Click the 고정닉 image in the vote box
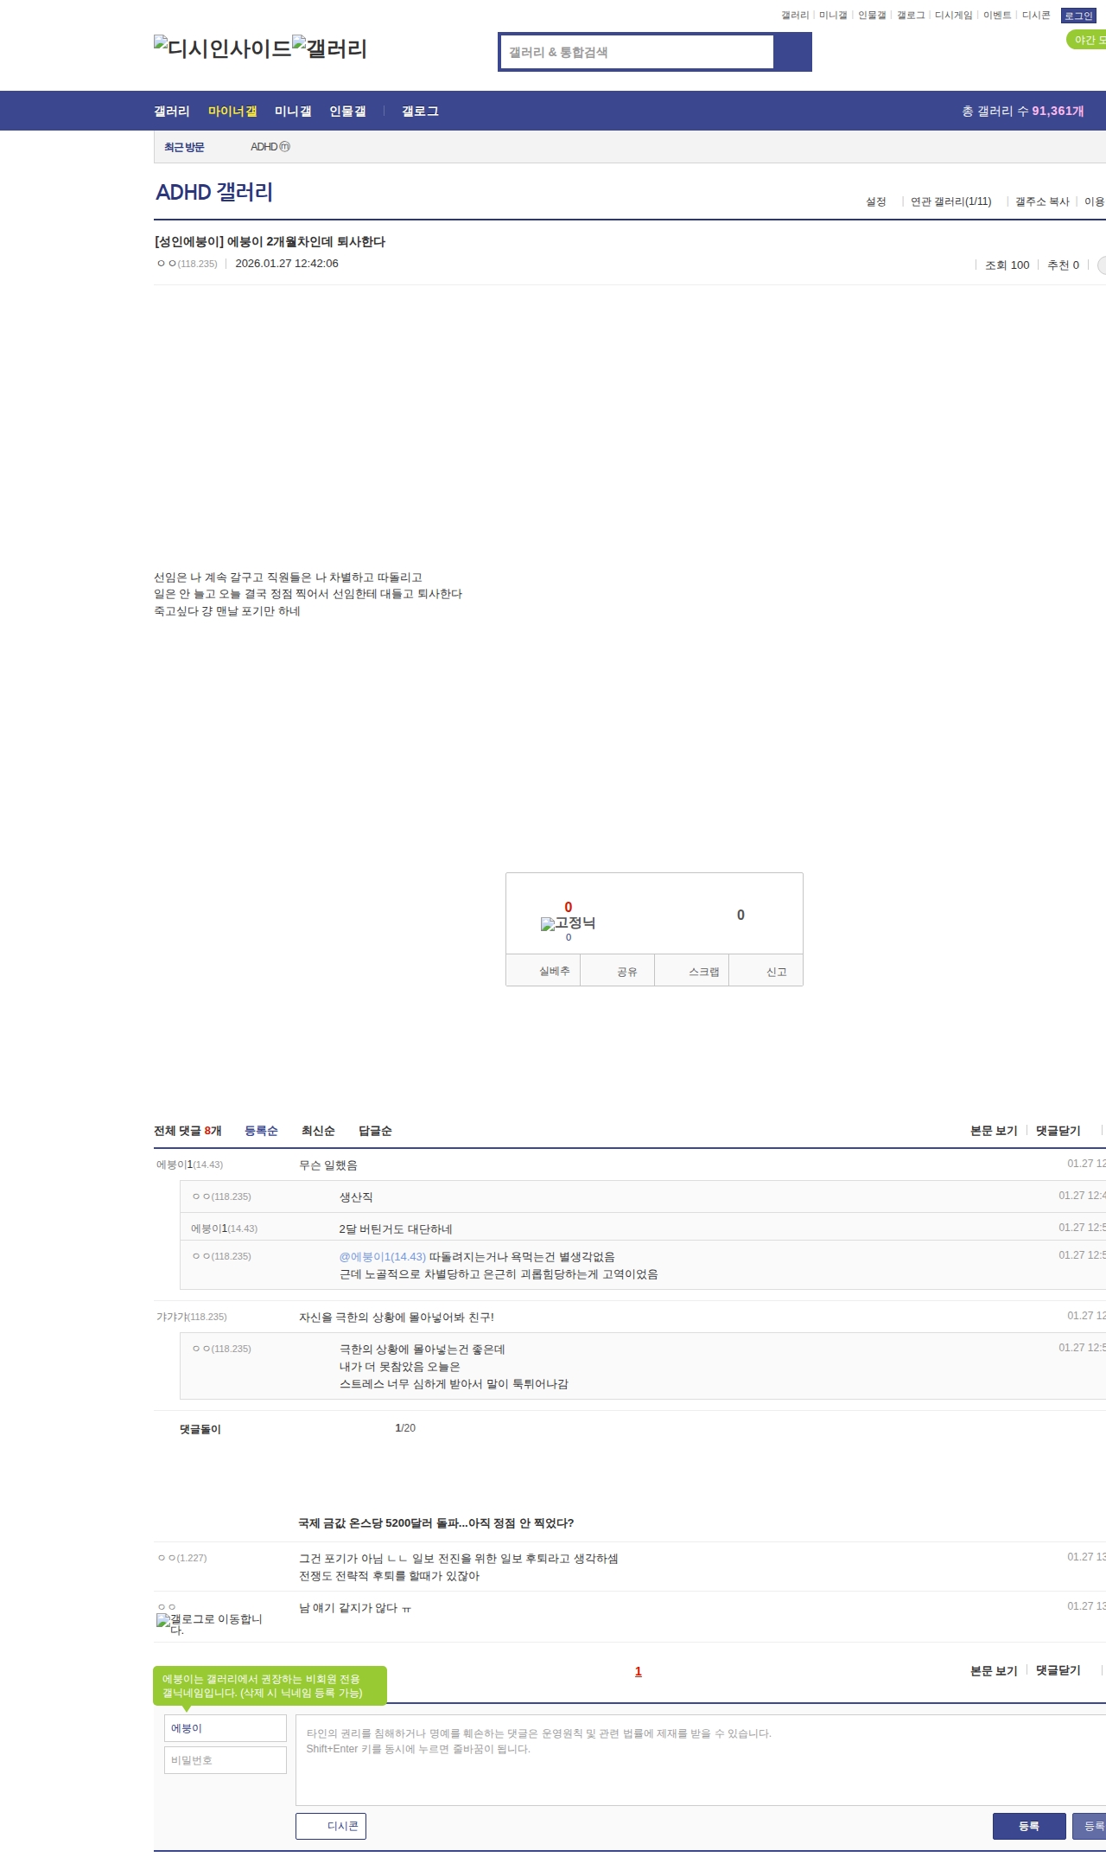This screenshot has height=1857, width=1106. (568, 923)
